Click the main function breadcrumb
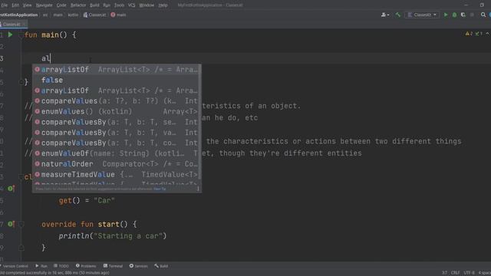 click(118, 15)
